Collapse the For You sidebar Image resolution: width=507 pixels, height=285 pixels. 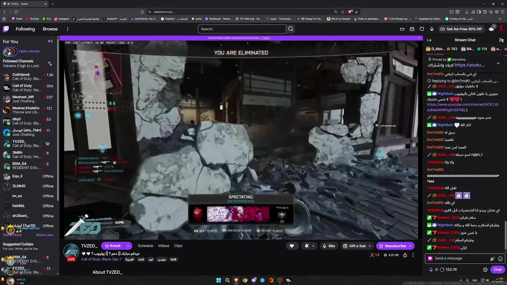(x=50, y=41)
